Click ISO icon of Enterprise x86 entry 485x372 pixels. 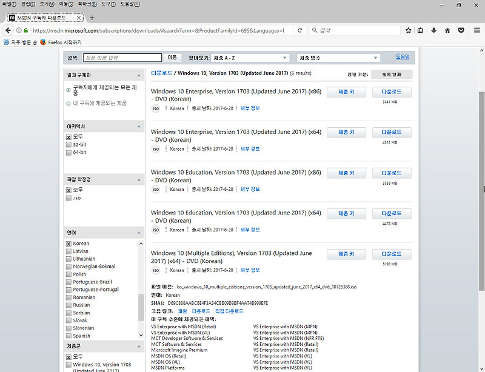tap(156, 108)
